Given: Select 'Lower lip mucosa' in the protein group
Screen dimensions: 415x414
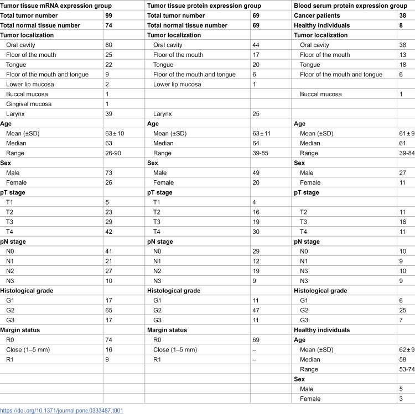Looking at the screenshot, I should pyautogui.click(x=177, y=85).
